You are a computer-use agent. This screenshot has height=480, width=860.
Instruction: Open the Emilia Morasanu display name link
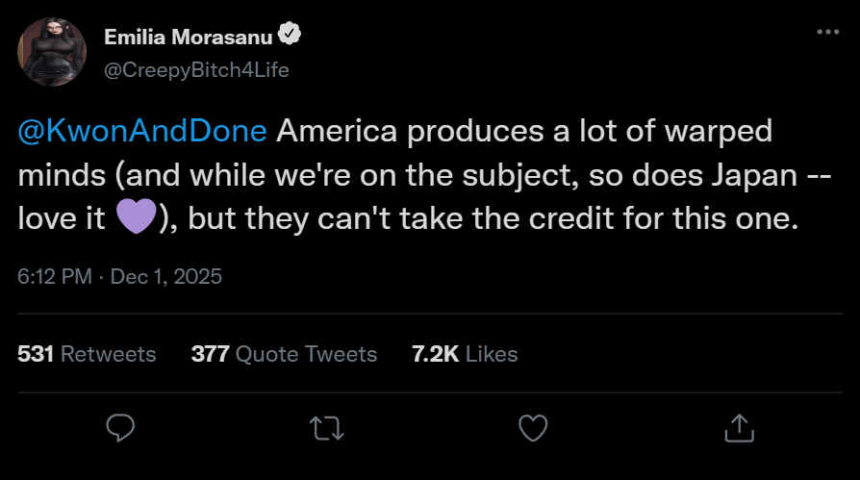pos(187,37)
